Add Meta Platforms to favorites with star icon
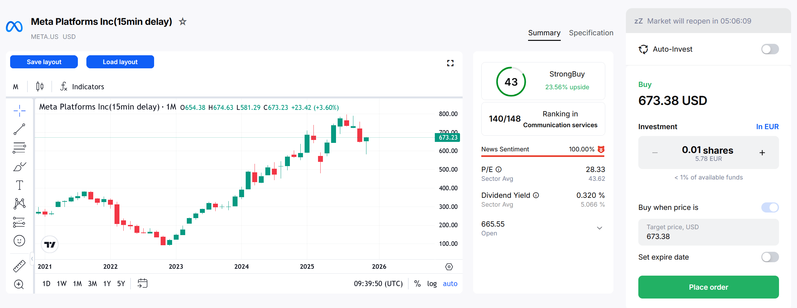The width and height of the screenshot is (797, 308). pyautogui.click(x=183, y=22)
